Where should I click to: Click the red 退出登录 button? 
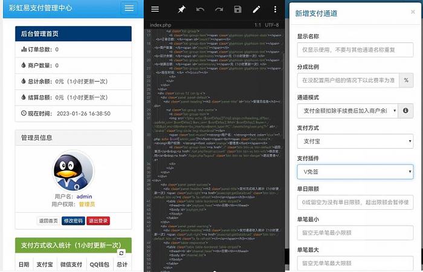(98, 221)
